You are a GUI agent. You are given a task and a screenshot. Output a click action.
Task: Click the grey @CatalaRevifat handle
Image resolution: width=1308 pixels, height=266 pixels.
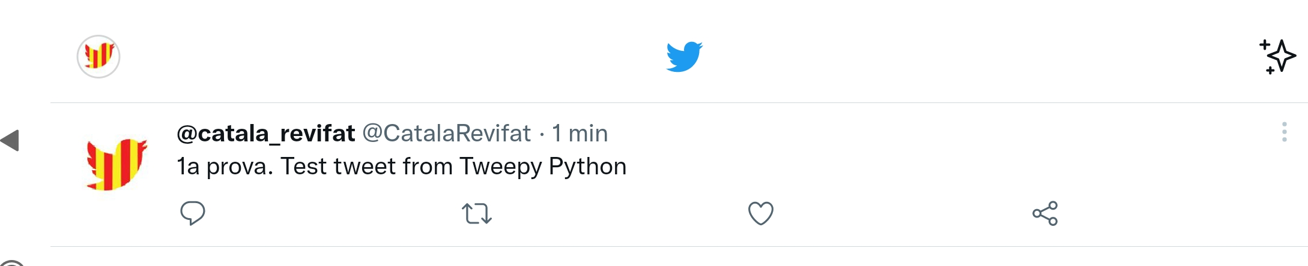[446, 133]
